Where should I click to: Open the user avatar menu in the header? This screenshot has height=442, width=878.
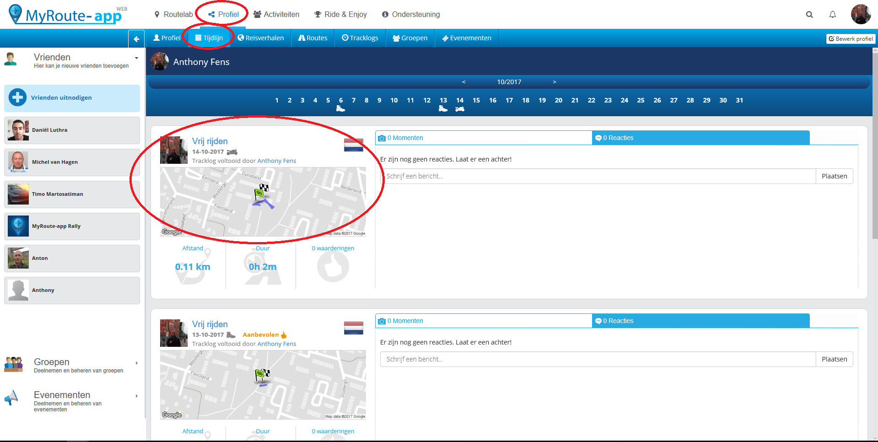coord(861,14)
